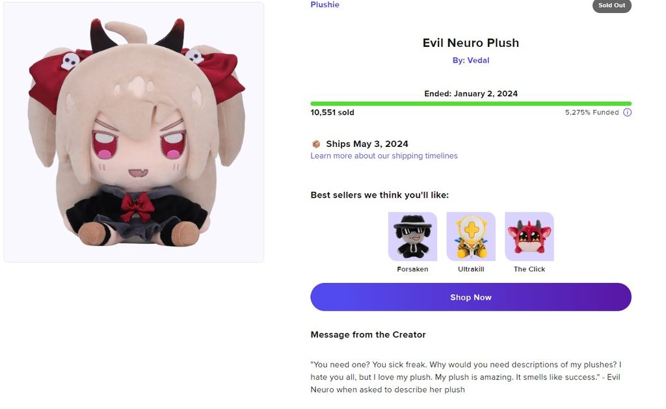
Task: Click the Sold Out badge
Action: click(611, 5)
